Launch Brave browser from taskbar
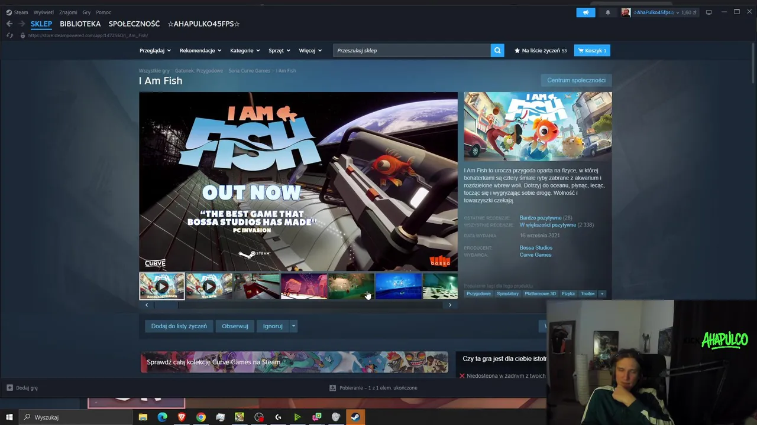The image size is (757, 425). (x=182, y=417)
